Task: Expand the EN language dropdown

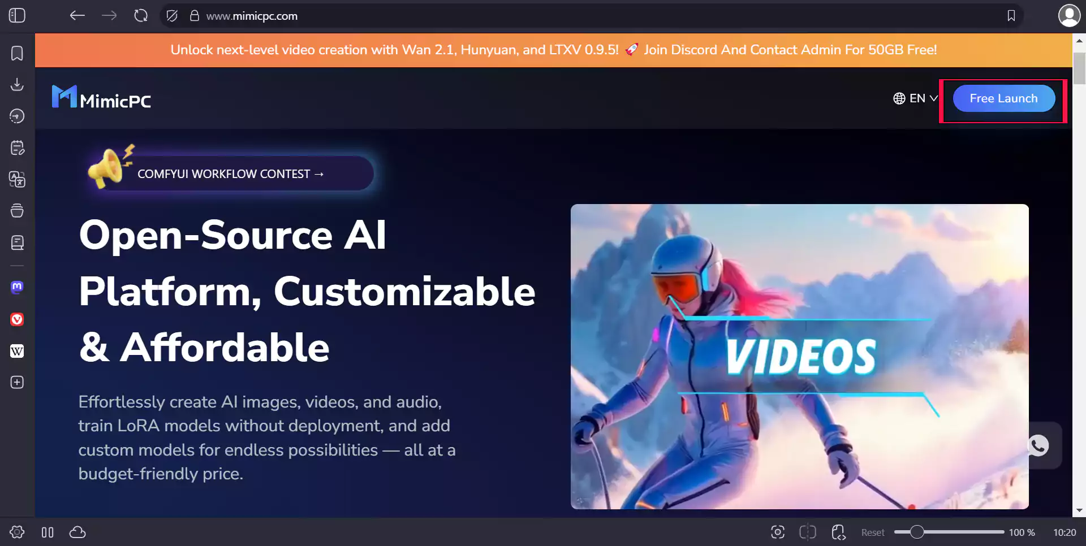Action: pyautogui.click(x=916, y=98)
